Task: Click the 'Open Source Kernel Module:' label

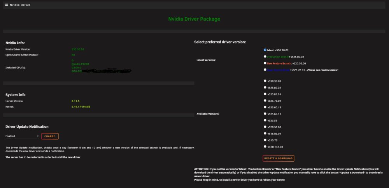Action: click(22, 55)
